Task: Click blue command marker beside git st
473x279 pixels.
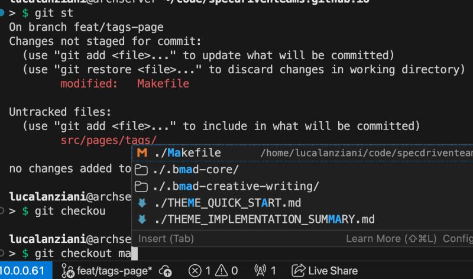Action: tap(3, 13)
